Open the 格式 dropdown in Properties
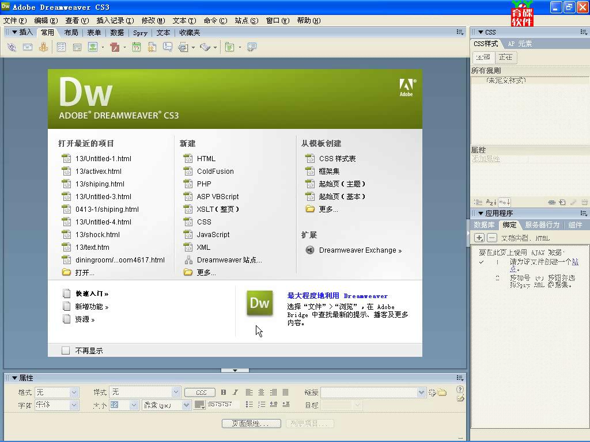Screen dimensions: 590x442 click(74, 393)
